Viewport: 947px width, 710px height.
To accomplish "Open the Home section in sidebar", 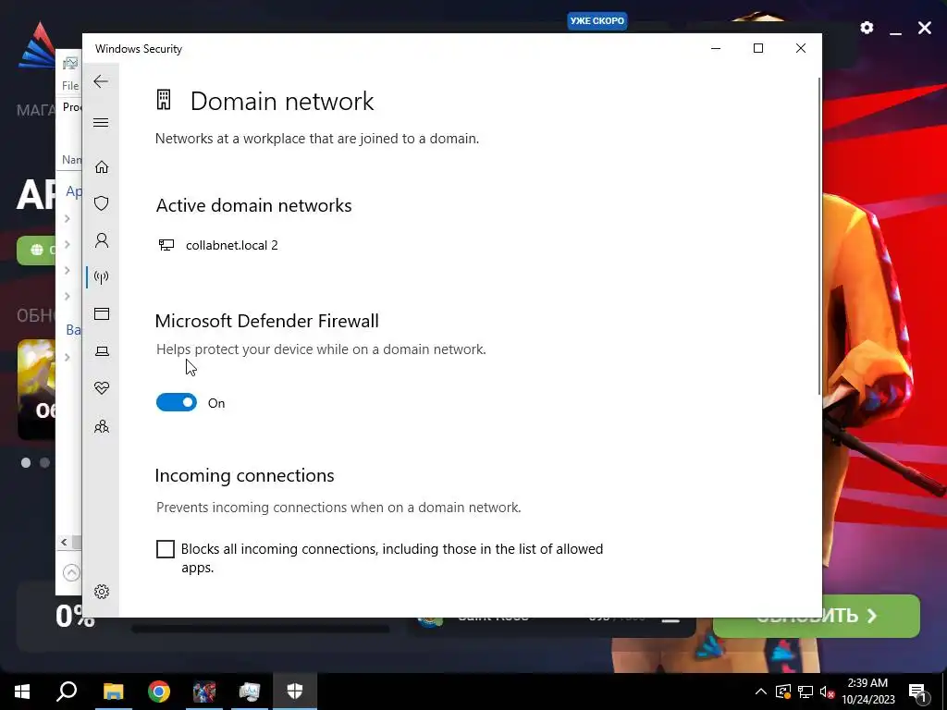I will 102,167.
